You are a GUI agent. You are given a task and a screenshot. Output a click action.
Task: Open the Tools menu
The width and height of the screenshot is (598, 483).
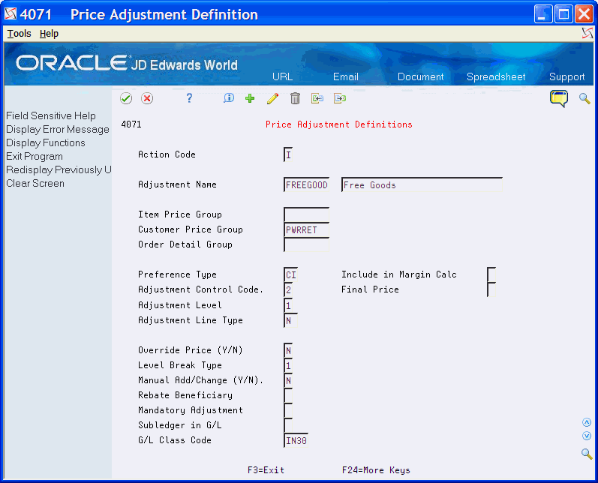pyautogui.click(x=19, y=34)
